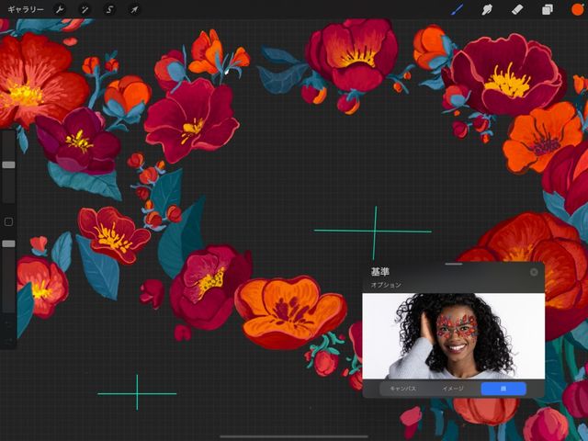The height and width of the screenshot is (441, 588).
Task: Open the ギャラリー gallery view
Action: tap(26, 9)
